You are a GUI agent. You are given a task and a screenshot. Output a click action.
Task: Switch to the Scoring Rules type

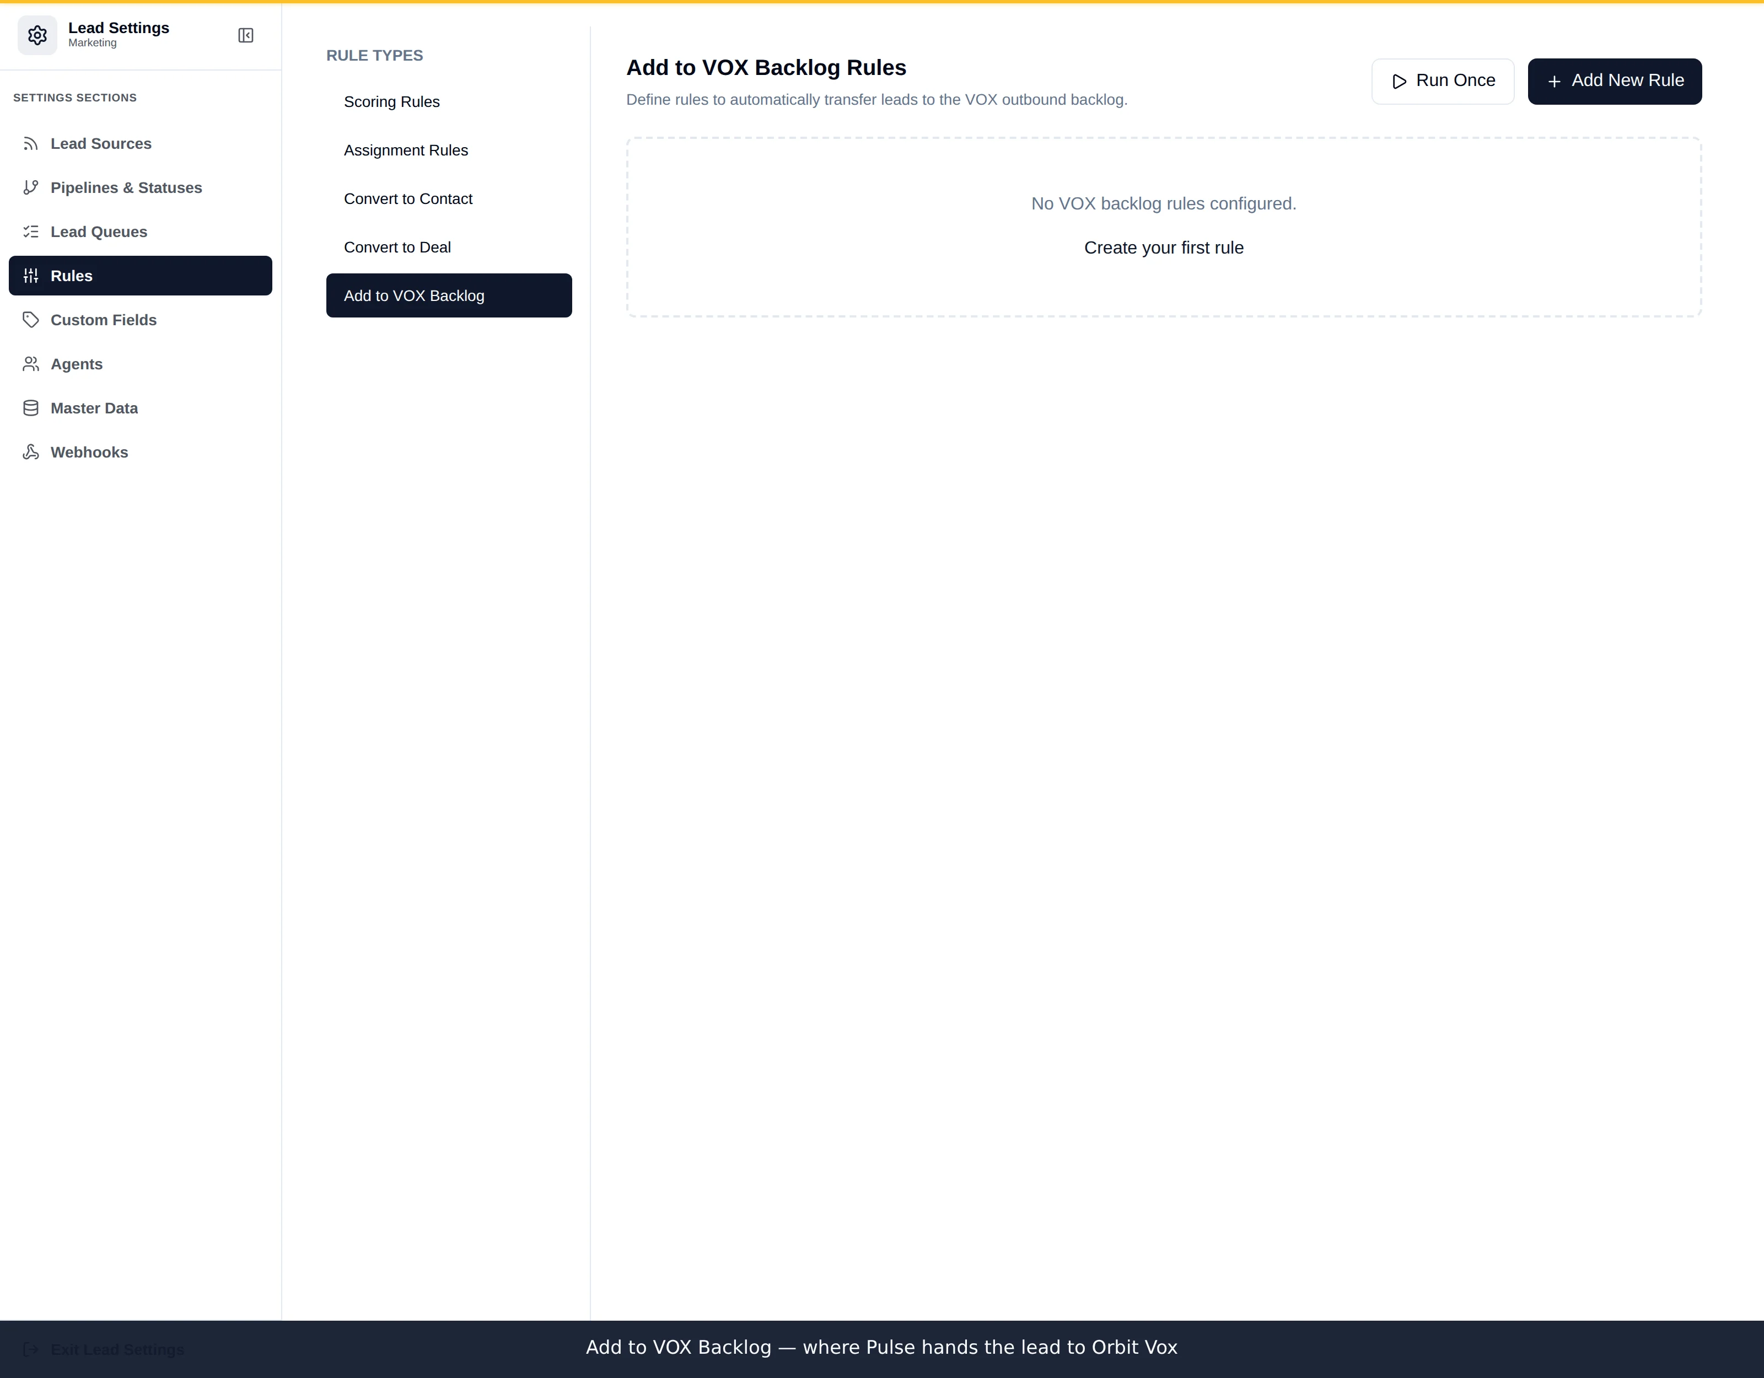449,102
